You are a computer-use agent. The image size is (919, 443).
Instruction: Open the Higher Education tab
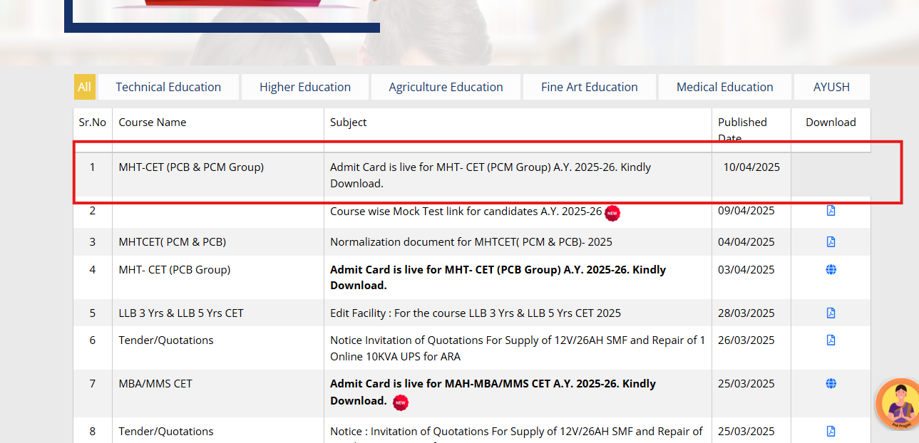[x=304, y=86]
